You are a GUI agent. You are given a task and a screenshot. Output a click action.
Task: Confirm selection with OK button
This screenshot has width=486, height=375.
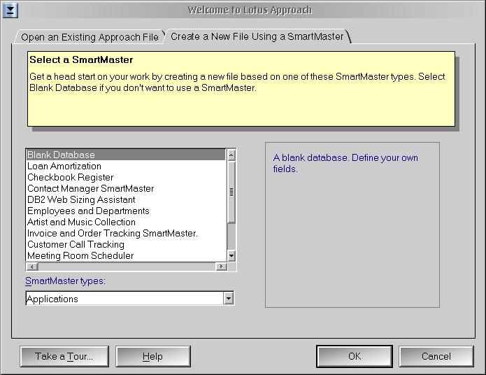pyautogui.click(x=355, y=356)
